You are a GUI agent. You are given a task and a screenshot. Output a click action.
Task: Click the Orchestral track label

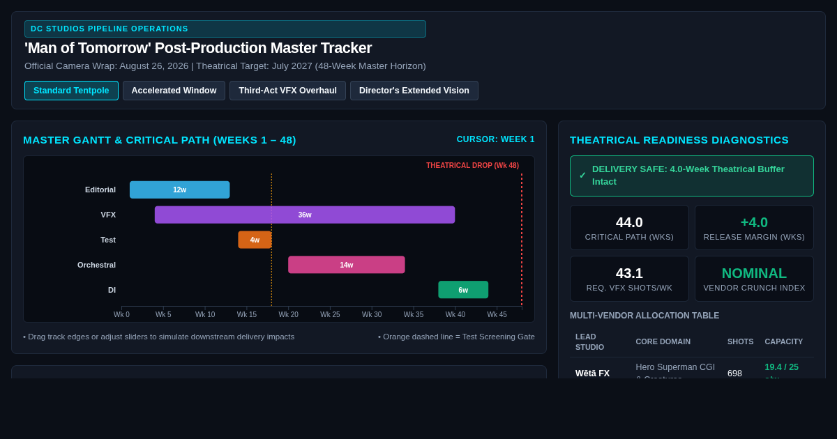96,265
